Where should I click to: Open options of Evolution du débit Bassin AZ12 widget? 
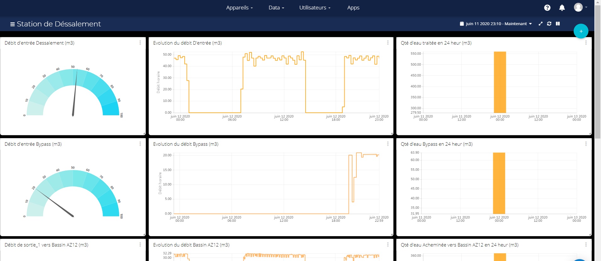388,245
